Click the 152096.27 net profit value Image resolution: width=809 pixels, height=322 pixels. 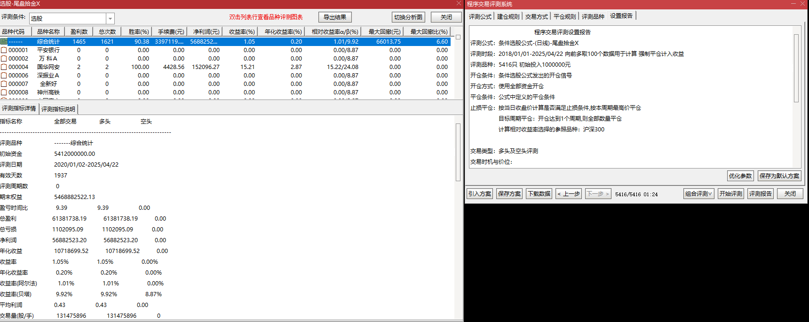pos(206,67)
